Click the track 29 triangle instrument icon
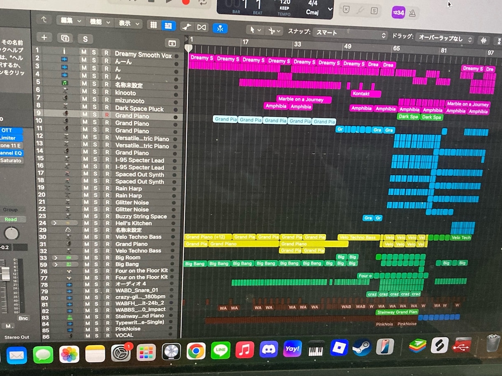This screenshot has width=502, height=376. [x=67, y=230]
